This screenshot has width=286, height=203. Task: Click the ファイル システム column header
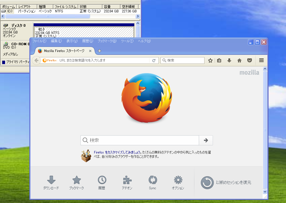[66, 7]
